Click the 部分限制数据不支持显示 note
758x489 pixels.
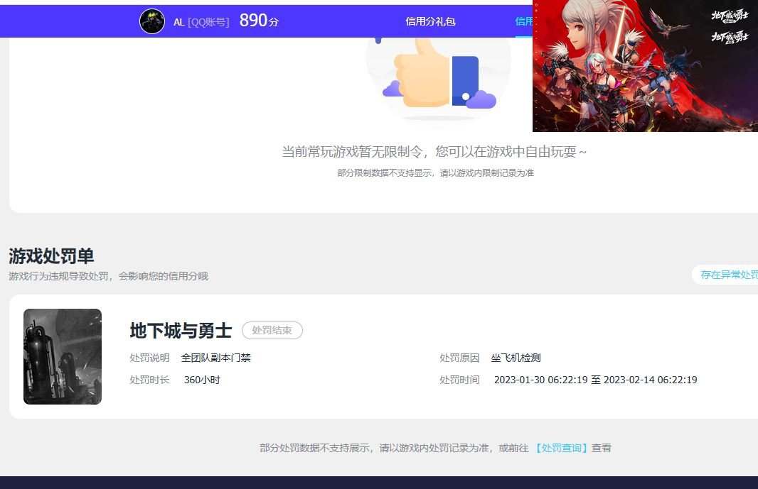(436, 172)
